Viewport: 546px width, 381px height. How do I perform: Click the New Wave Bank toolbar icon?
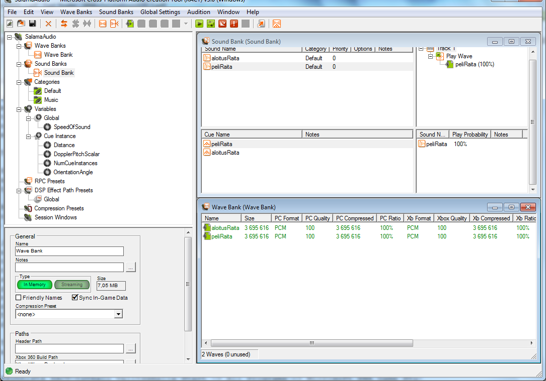(103, 24)
